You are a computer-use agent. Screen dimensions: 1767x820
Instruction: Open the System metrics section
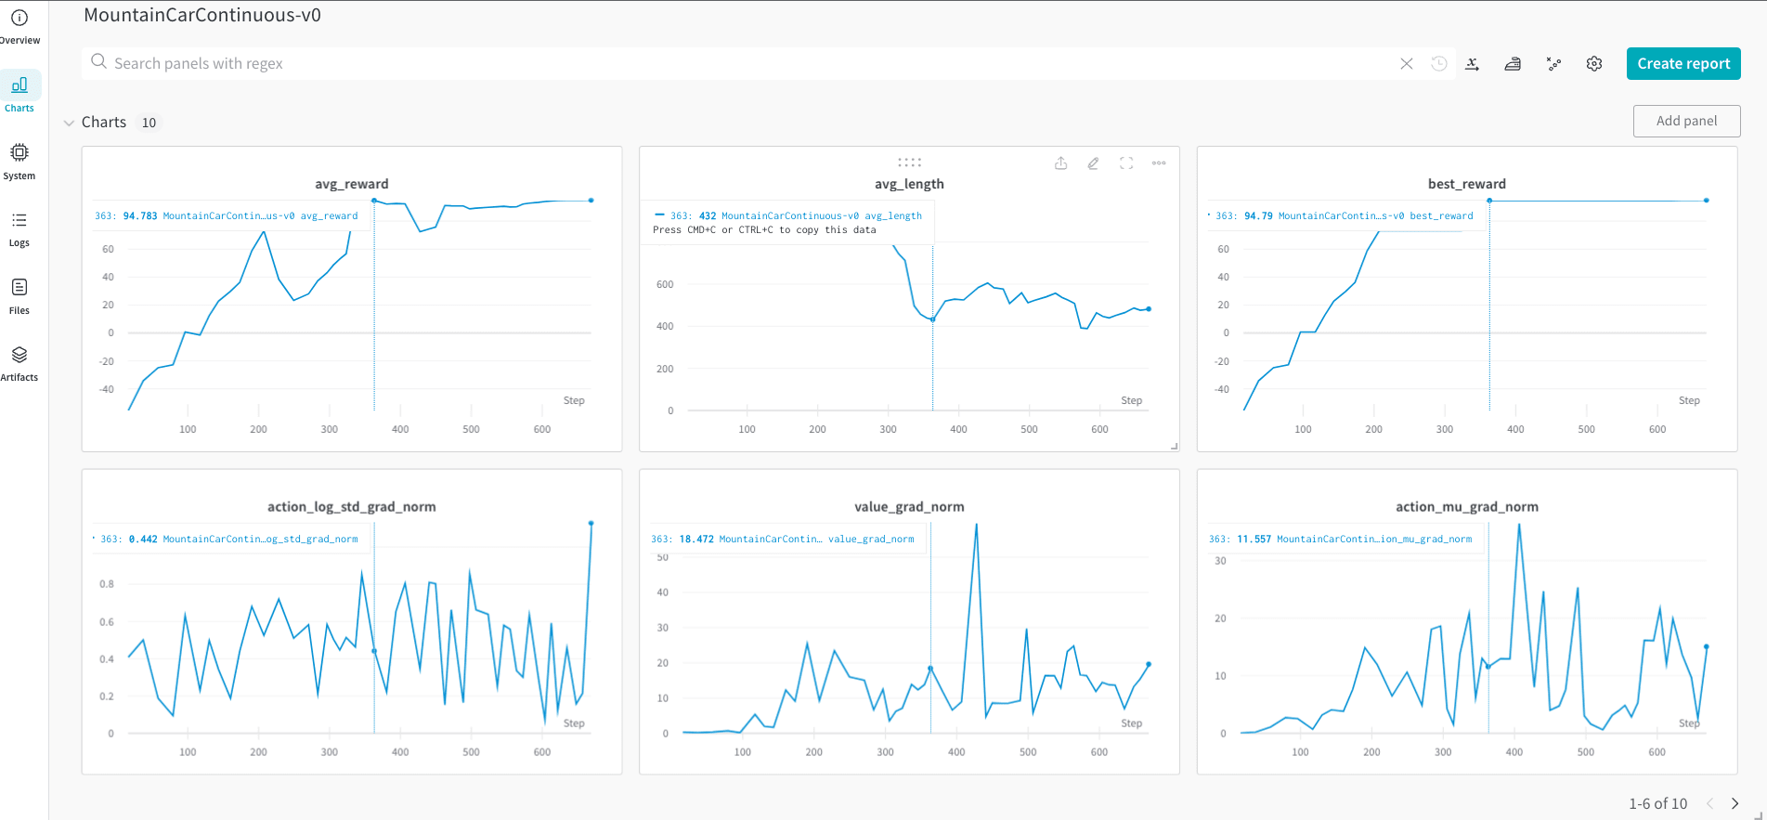coord(19,162)
